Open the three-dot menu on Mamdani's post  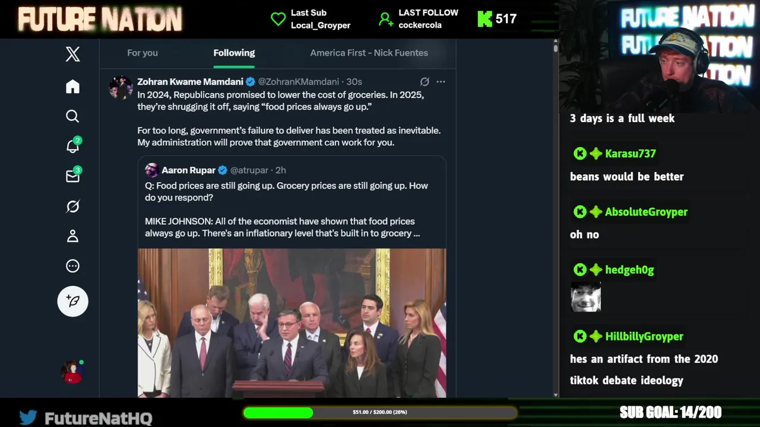441,82
